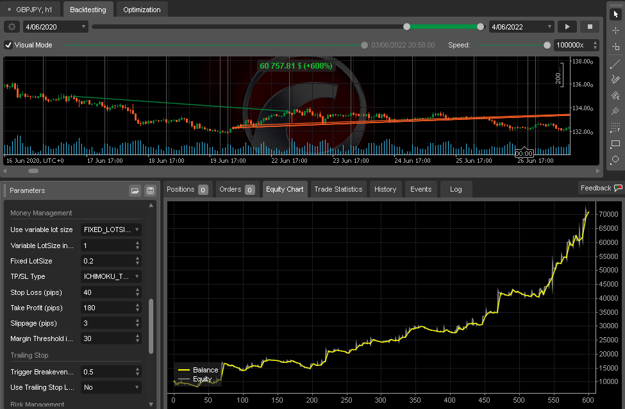Open the Positions tab
The width and height of the screenshot is (625, 409).
(187, 189)
